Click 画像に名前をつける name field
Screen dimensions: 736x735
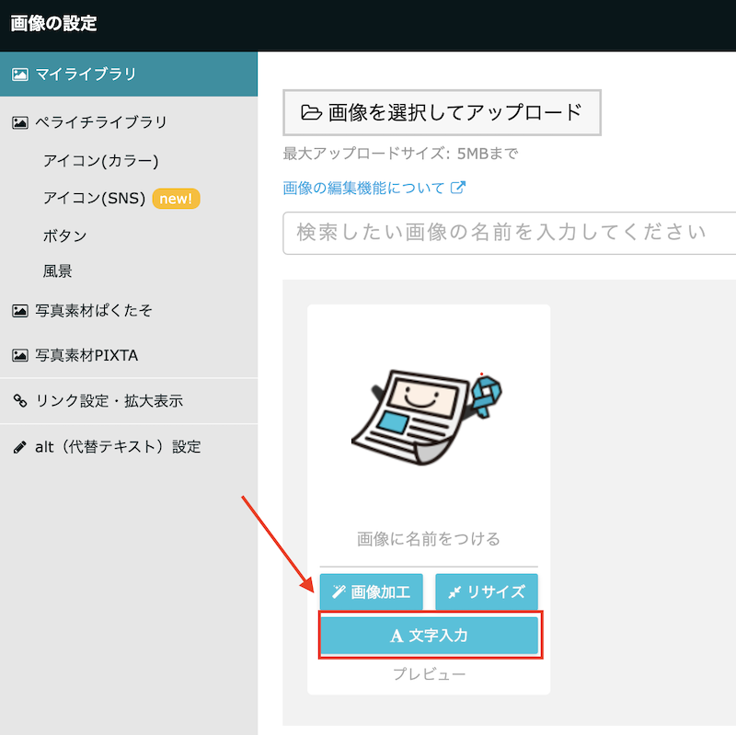coord(428,539)
